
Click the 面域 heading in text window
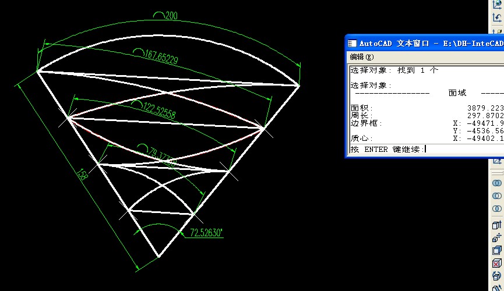click(457, 93)
